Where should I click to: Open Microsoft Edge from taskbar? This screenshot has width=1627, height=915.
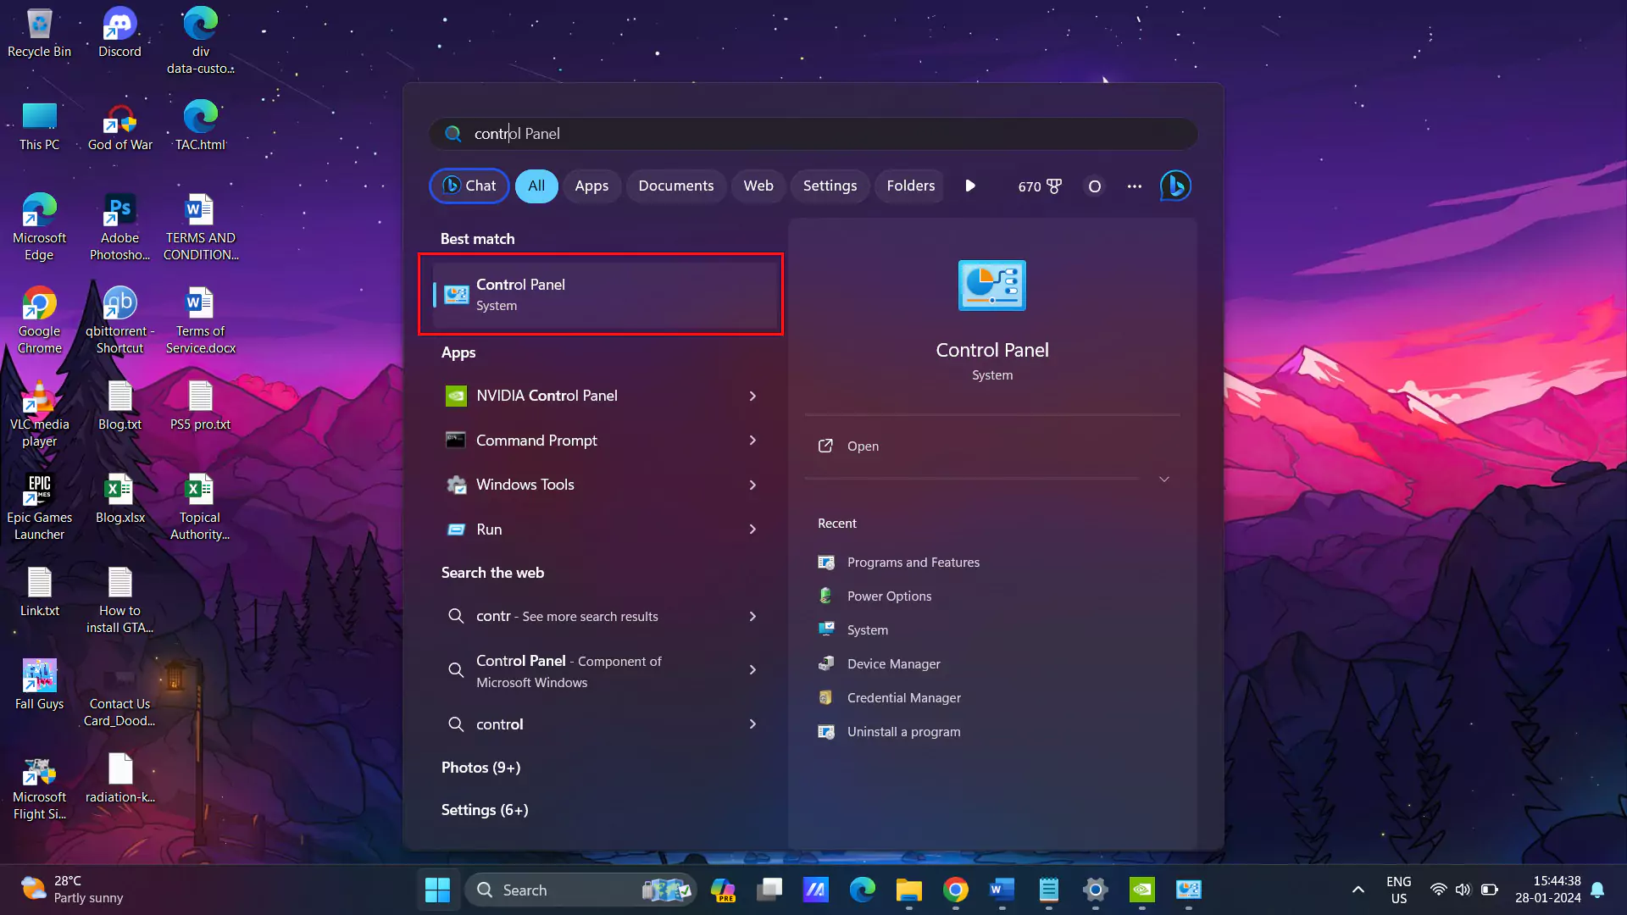click(x=862, y=890)
